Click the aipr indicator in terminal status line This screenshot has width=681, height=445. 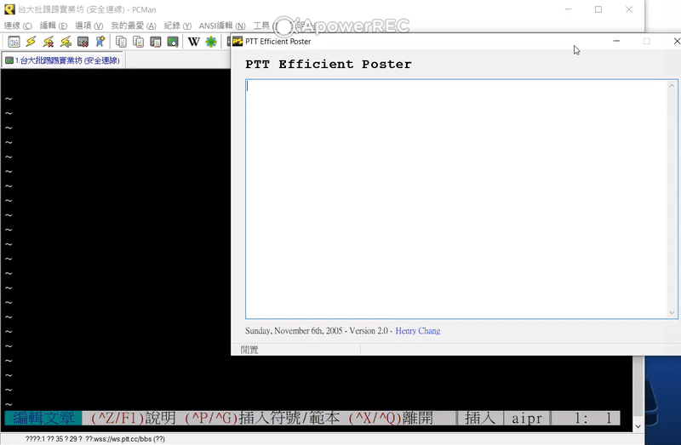(x=527, y=418)
